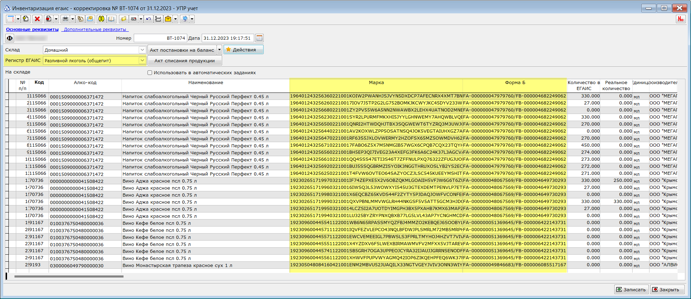Viewport: 691px width, 299px height.
Task: Click the red X delete icon
Action: point(37,19)
